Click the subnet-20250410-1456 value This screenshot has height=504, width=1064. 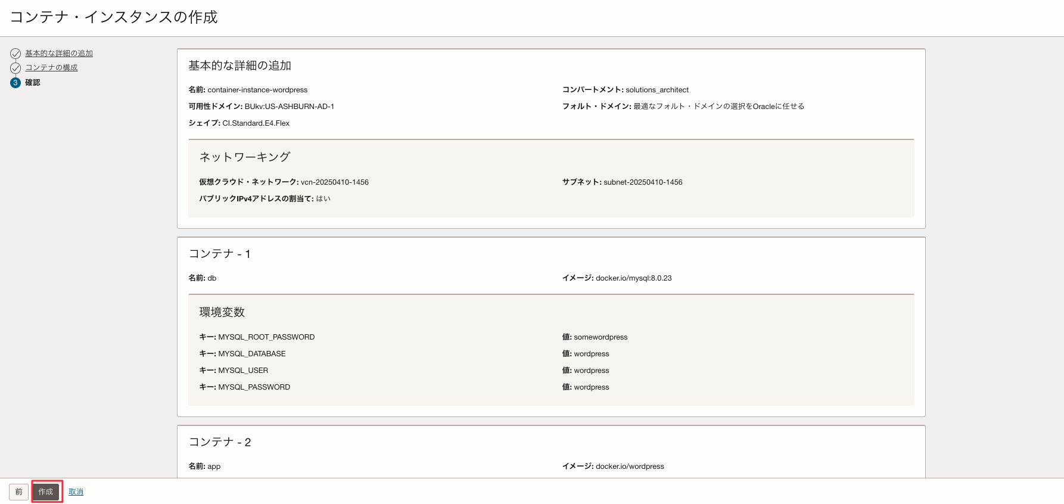[643, 182]
